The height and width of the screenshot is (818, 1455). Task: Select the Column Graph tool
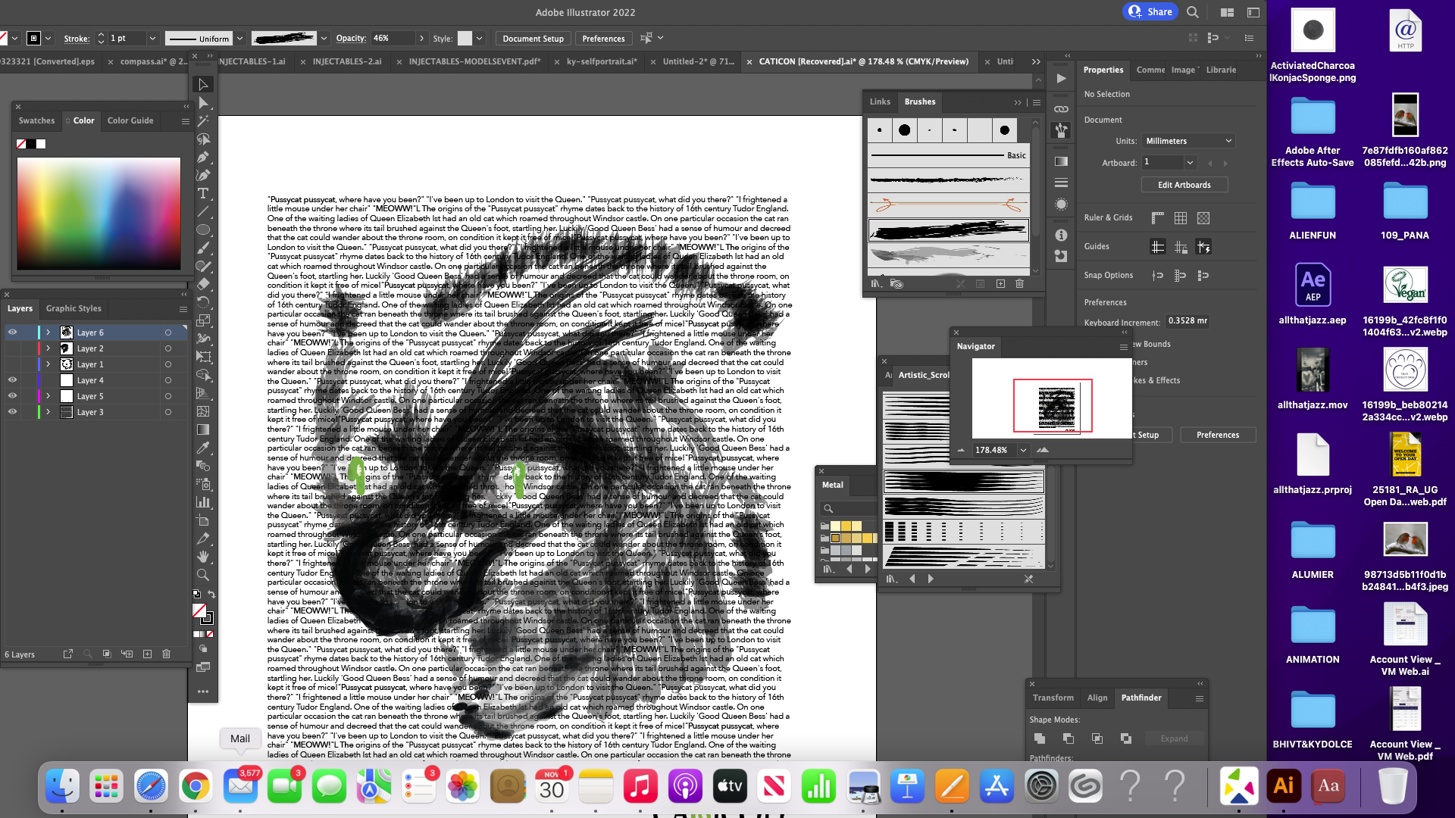click(x=203, y=502)
